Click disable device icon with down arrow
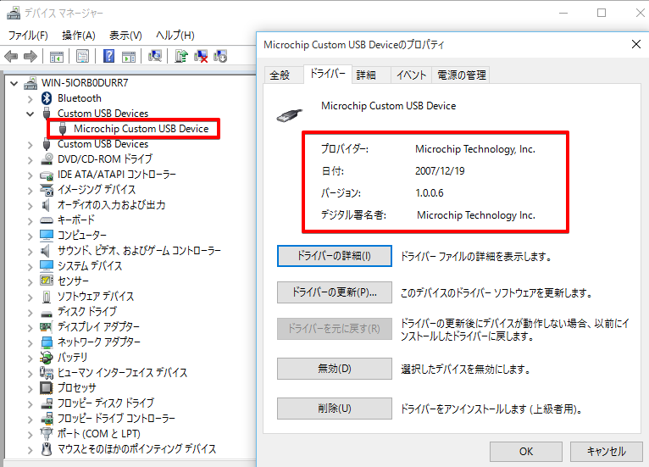The width and height of the screenshot is (649, 467). coord(220,56)
